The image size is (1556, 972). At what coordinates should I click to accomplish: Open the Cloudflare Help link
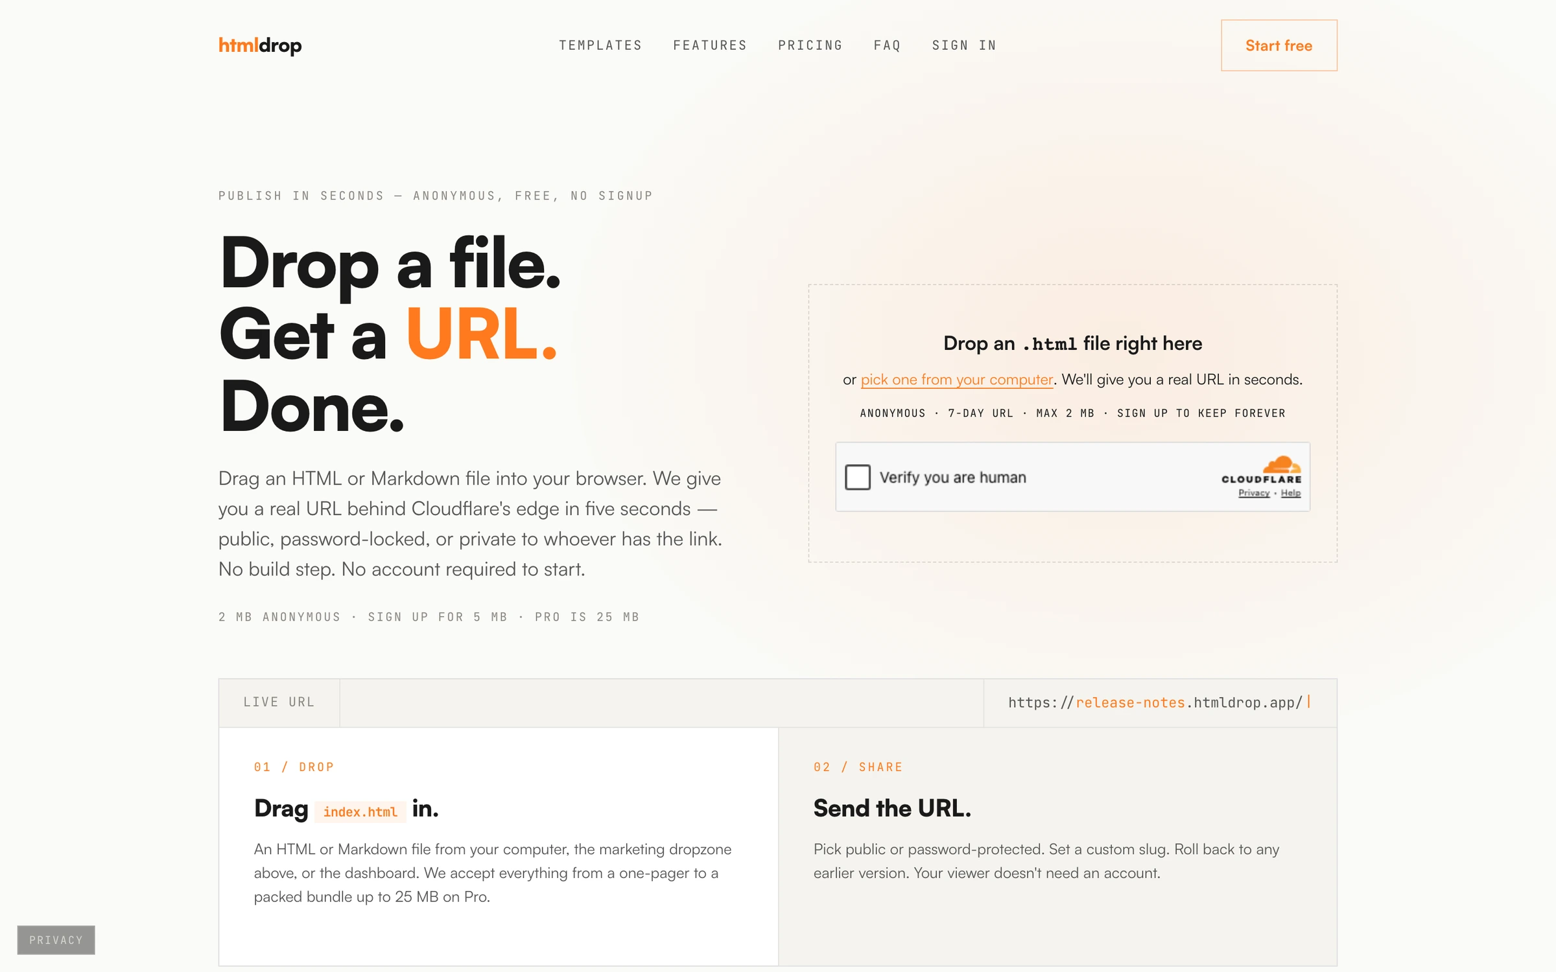[x=1290, y=493]
